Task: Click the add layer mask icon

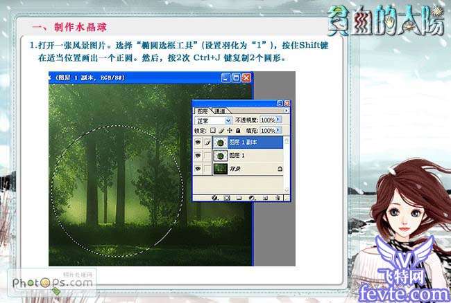Action: (x=227, y=198)
